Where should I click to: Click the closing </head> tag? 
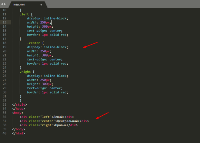point(18,109)
